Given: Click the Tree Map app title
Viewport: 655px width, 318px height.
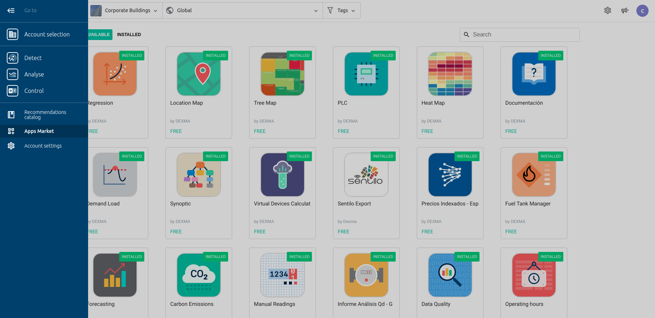Looking at the screenshot, I should tap(265, 103).
